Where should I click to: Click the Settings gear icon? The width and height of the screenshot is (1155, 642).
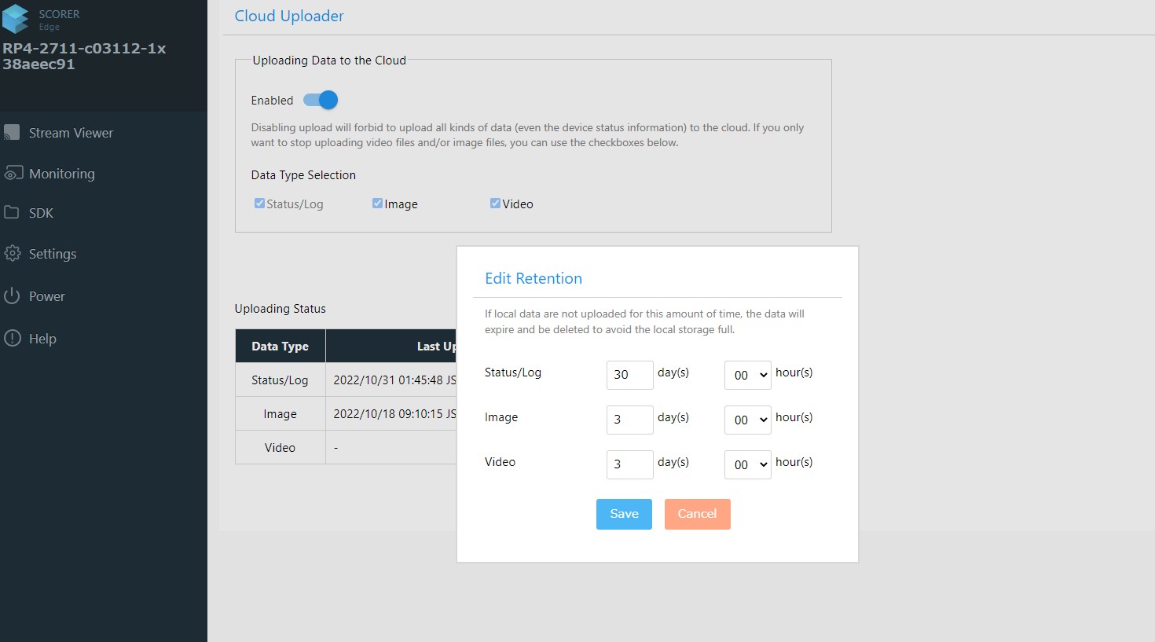pos(13,254)
